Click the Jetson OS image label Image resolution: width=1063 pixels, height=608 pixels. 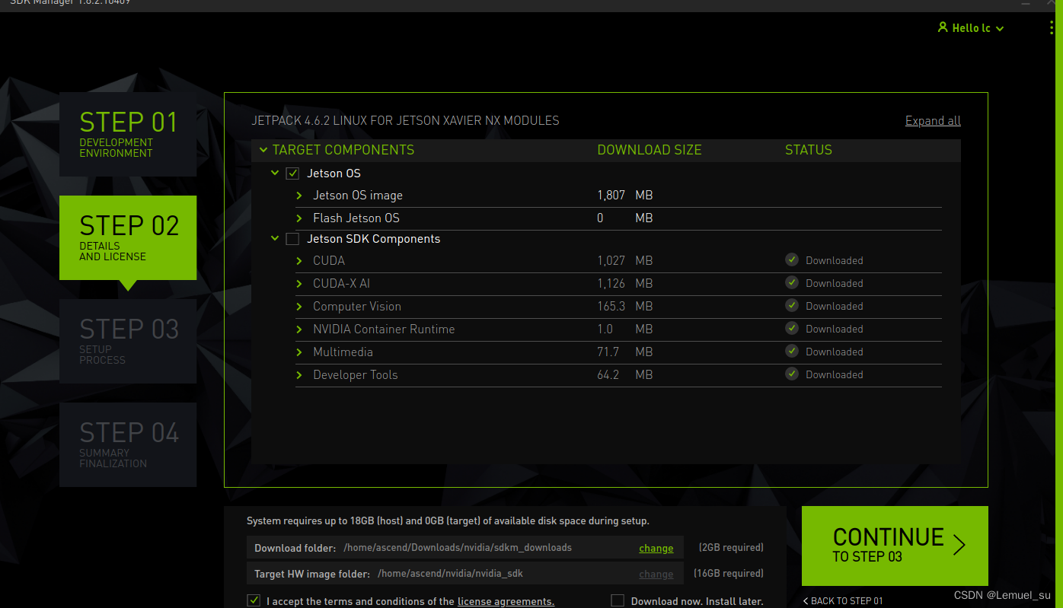pos(358,196)
